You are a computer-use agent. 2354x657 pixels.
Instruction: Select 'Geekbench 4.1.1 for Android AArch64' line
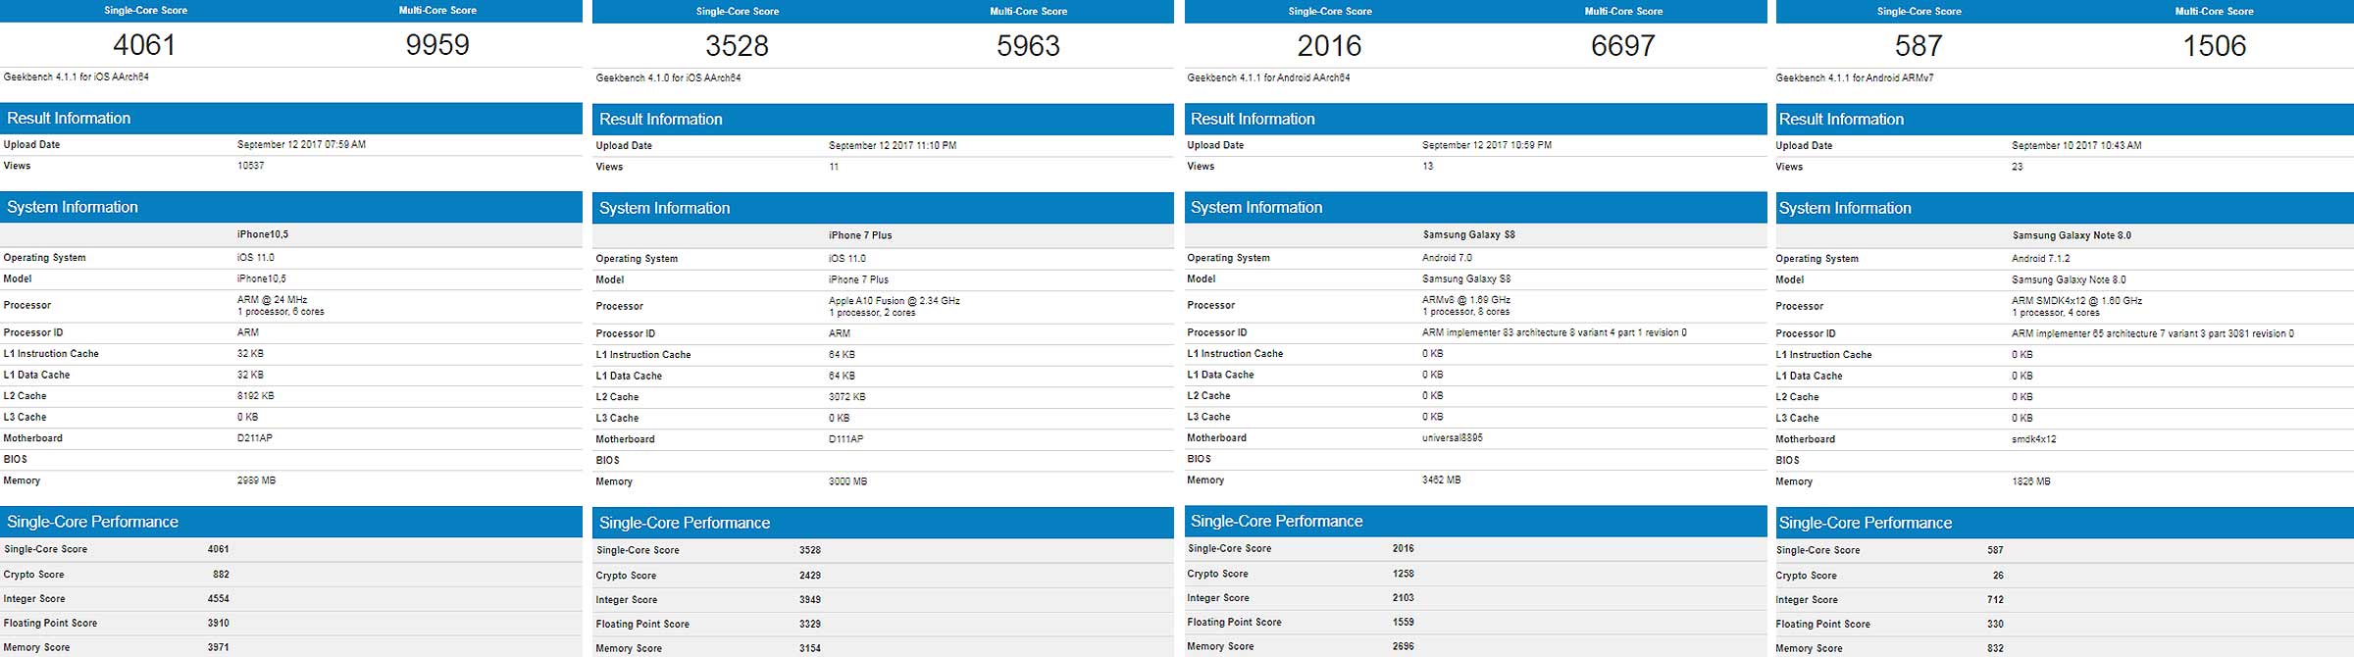coord(1268,77)
